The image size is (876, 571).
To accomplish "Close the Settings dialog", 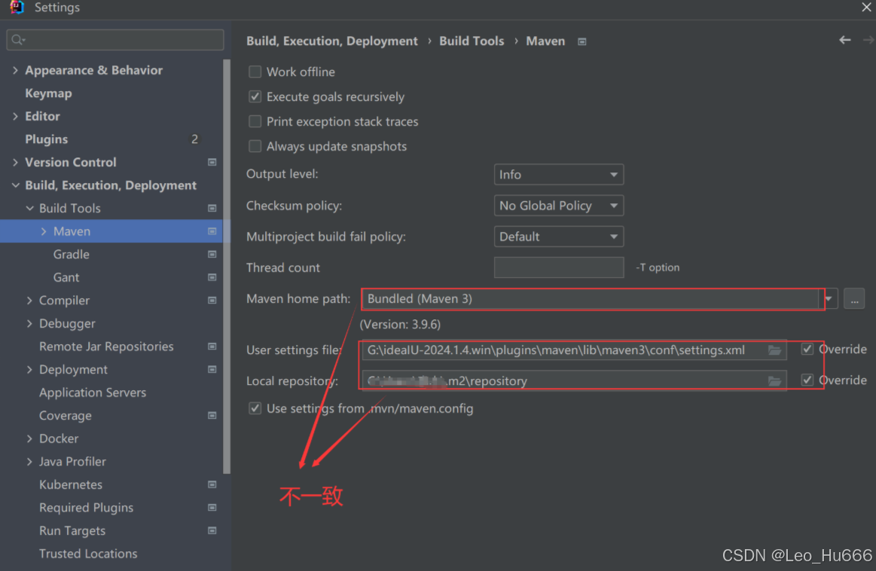I will [866, 8].
